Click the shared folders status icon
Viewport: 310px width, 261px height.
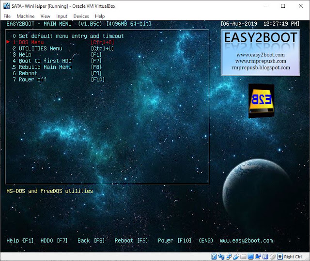(x=243, y=257)
